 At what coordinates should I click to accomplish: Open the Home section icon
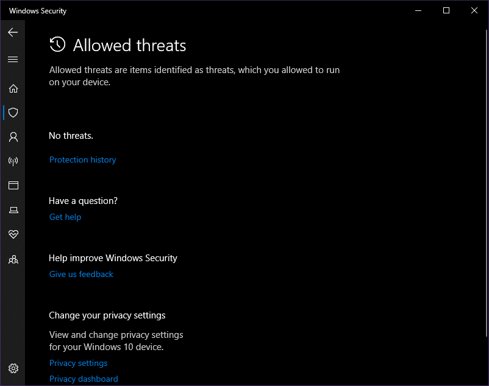(x=13, y=89)
